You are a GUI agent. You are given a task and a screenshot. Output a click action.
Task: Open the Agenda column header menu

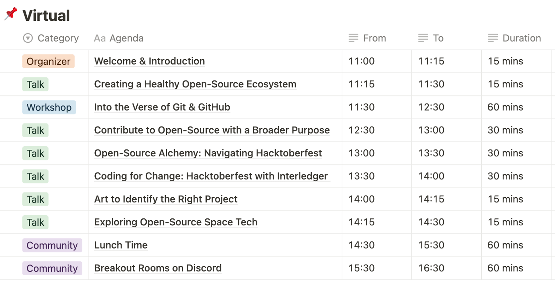point(119,38)
